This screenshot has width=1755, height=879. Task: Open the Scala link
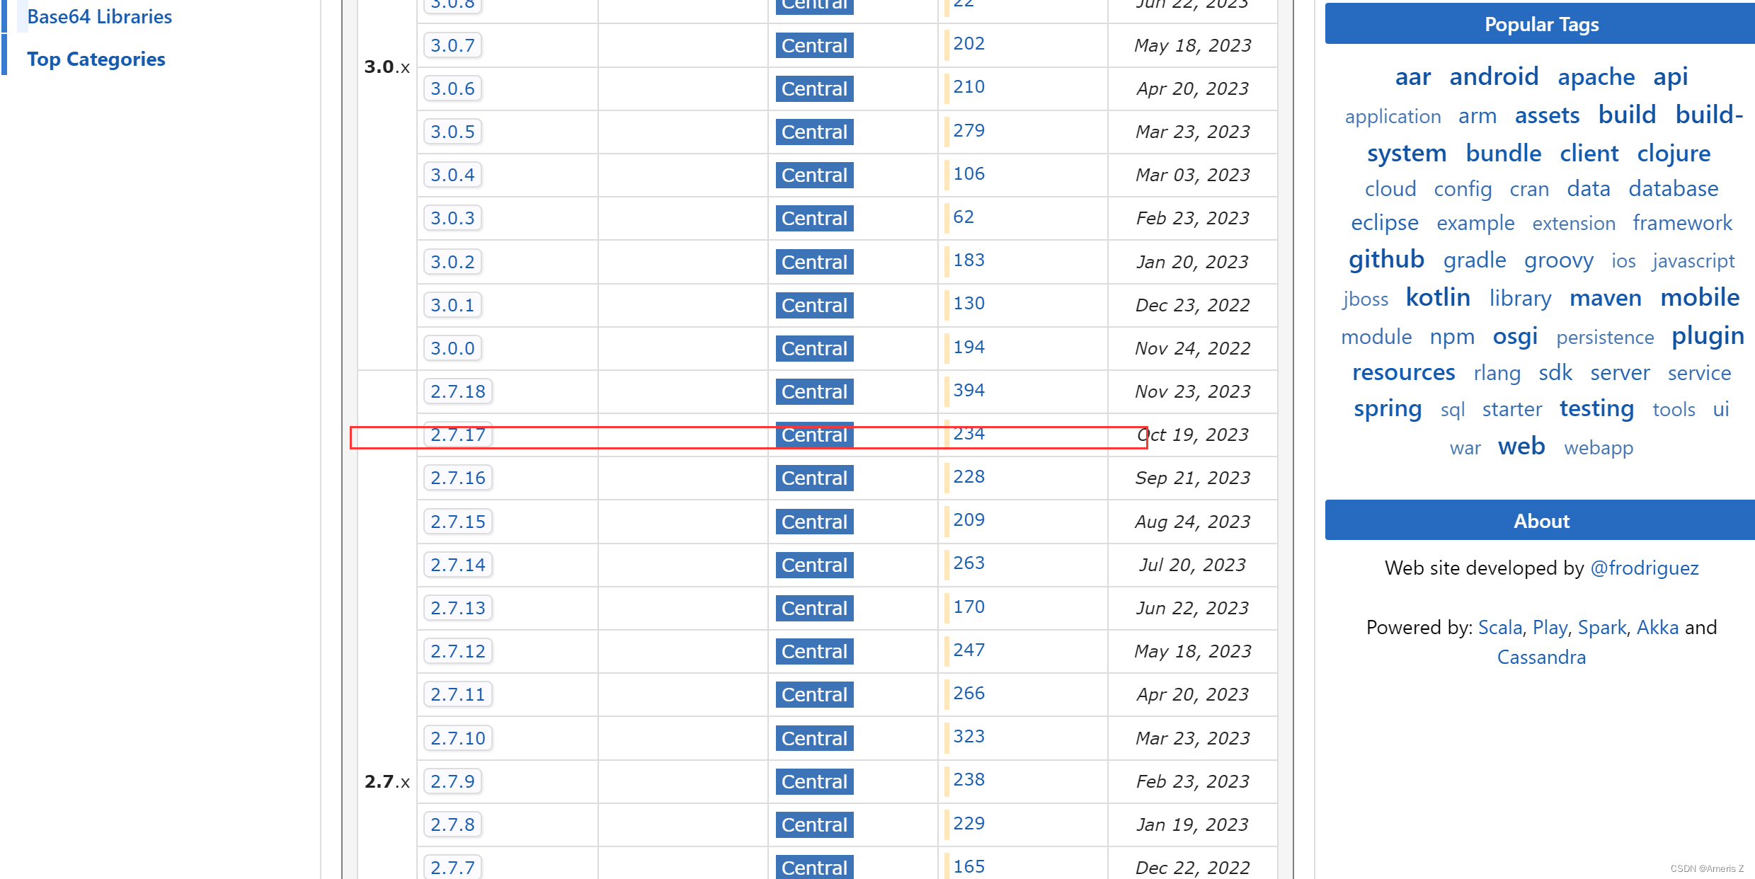click(x=1499, y=627)
